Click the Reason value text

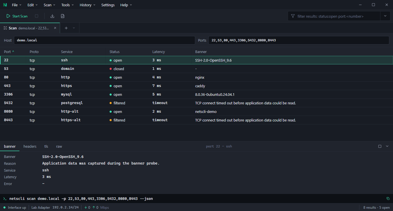tap(101, 163)
